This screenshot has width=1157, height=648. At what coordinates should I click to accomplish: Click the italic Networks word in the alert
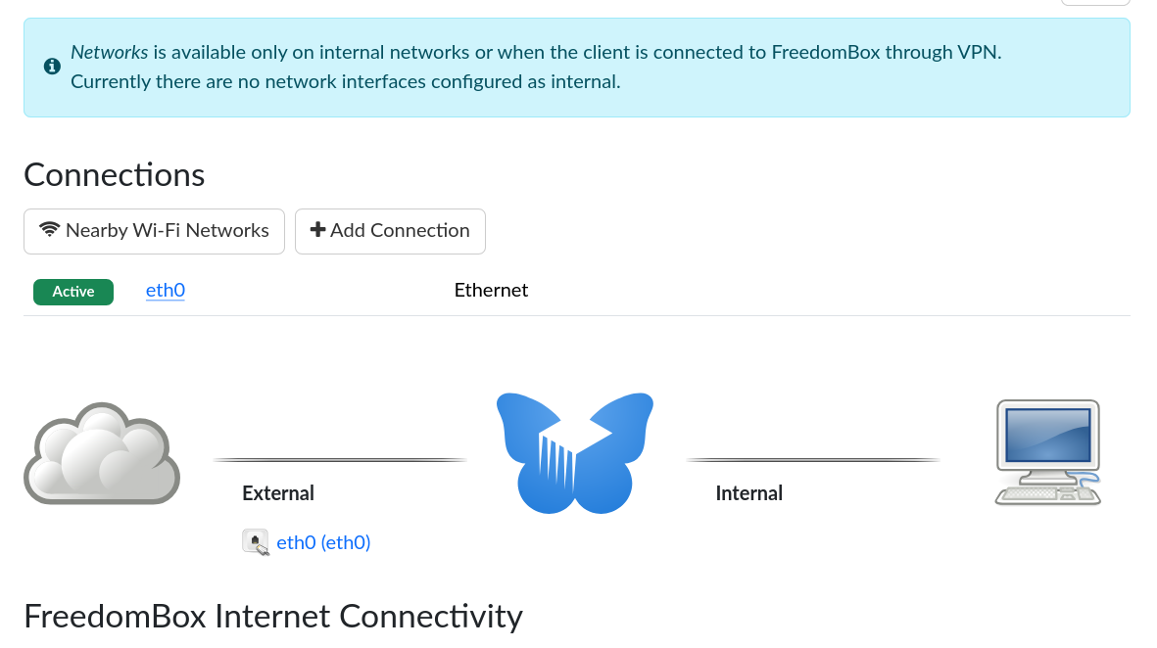pos(110,53)
